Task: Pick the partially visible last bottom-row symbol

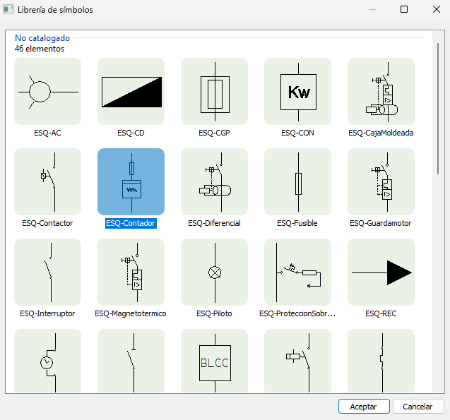Action: click(x=381, y=361)
